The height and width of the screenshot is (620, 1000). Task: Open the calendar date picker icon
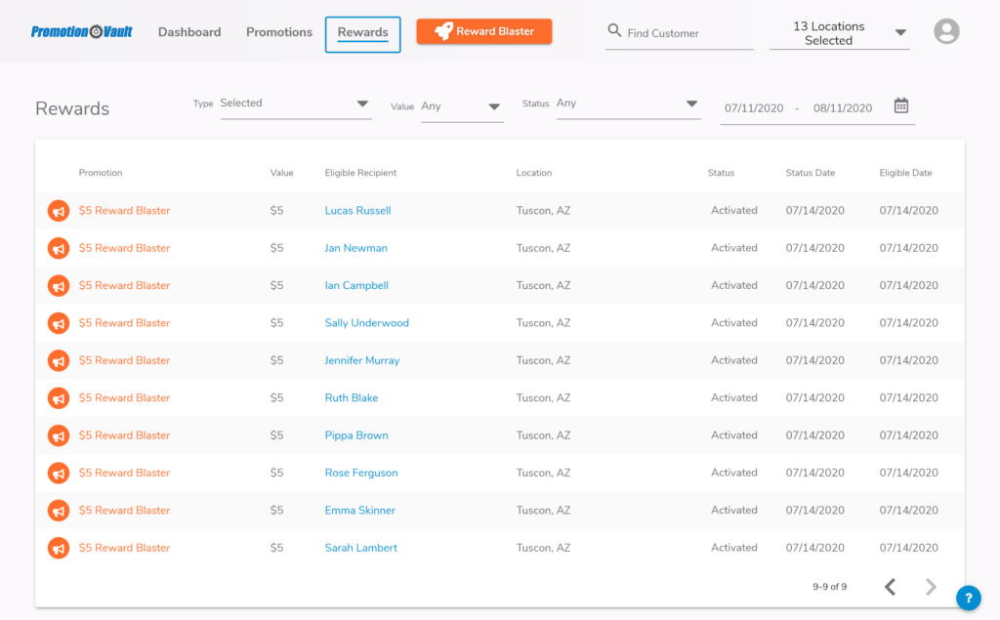901,105
